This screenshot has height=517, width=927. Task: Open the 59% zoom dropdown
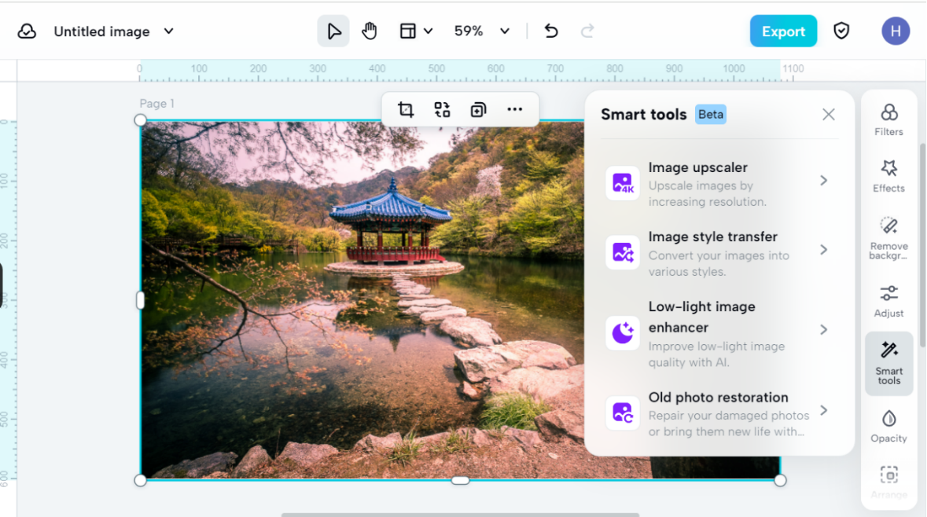(x=481, y=31)
